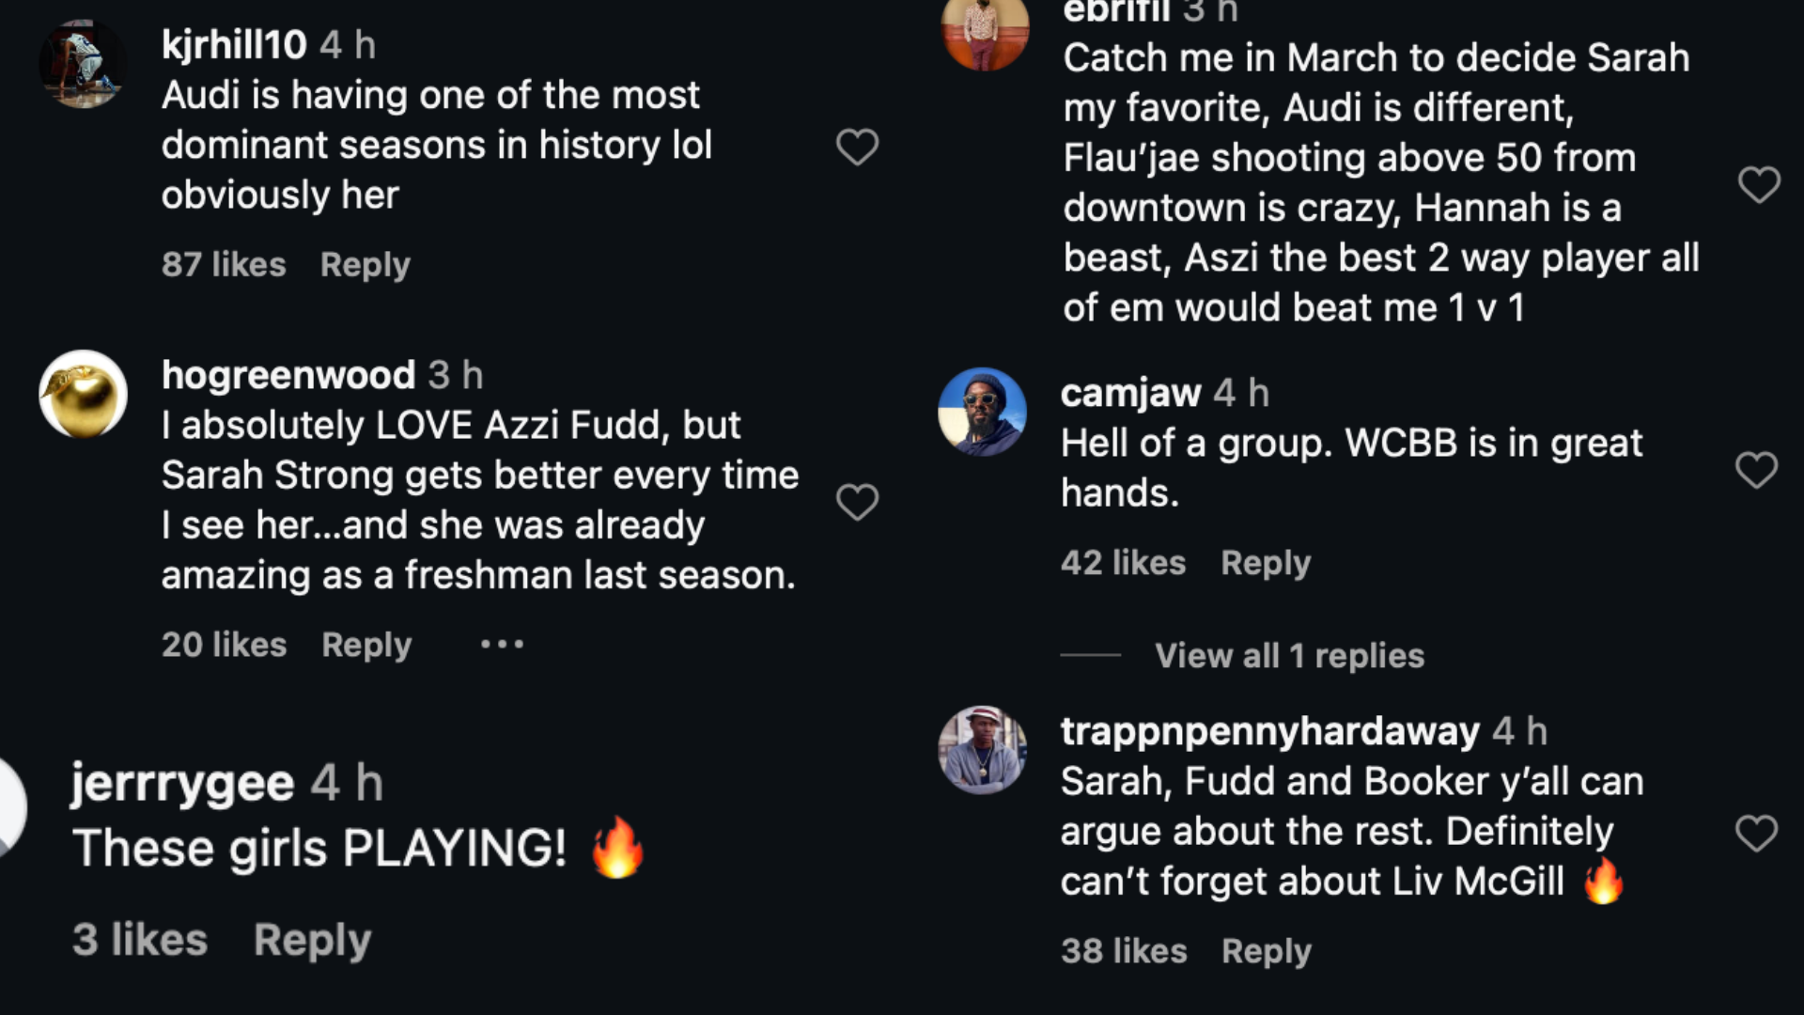Open the trappnpennyhardaway username profile
The height and width of the screenshot is (1015, 1804).
(1269, 731)
